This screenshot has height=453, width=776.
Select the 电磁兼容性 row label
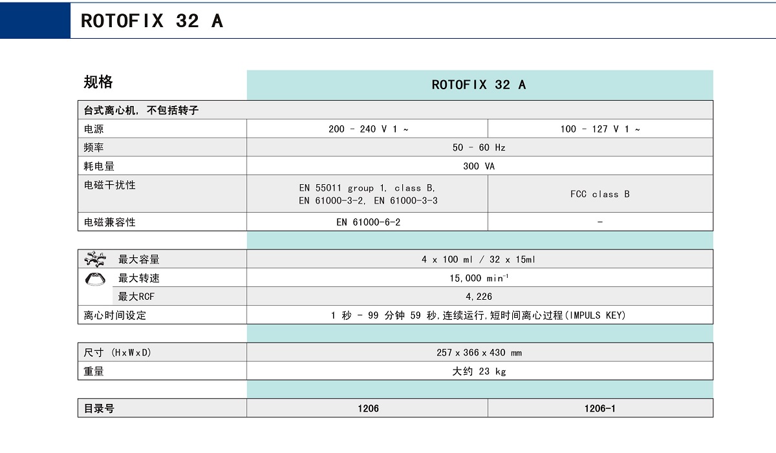click(x=110, y=222)
